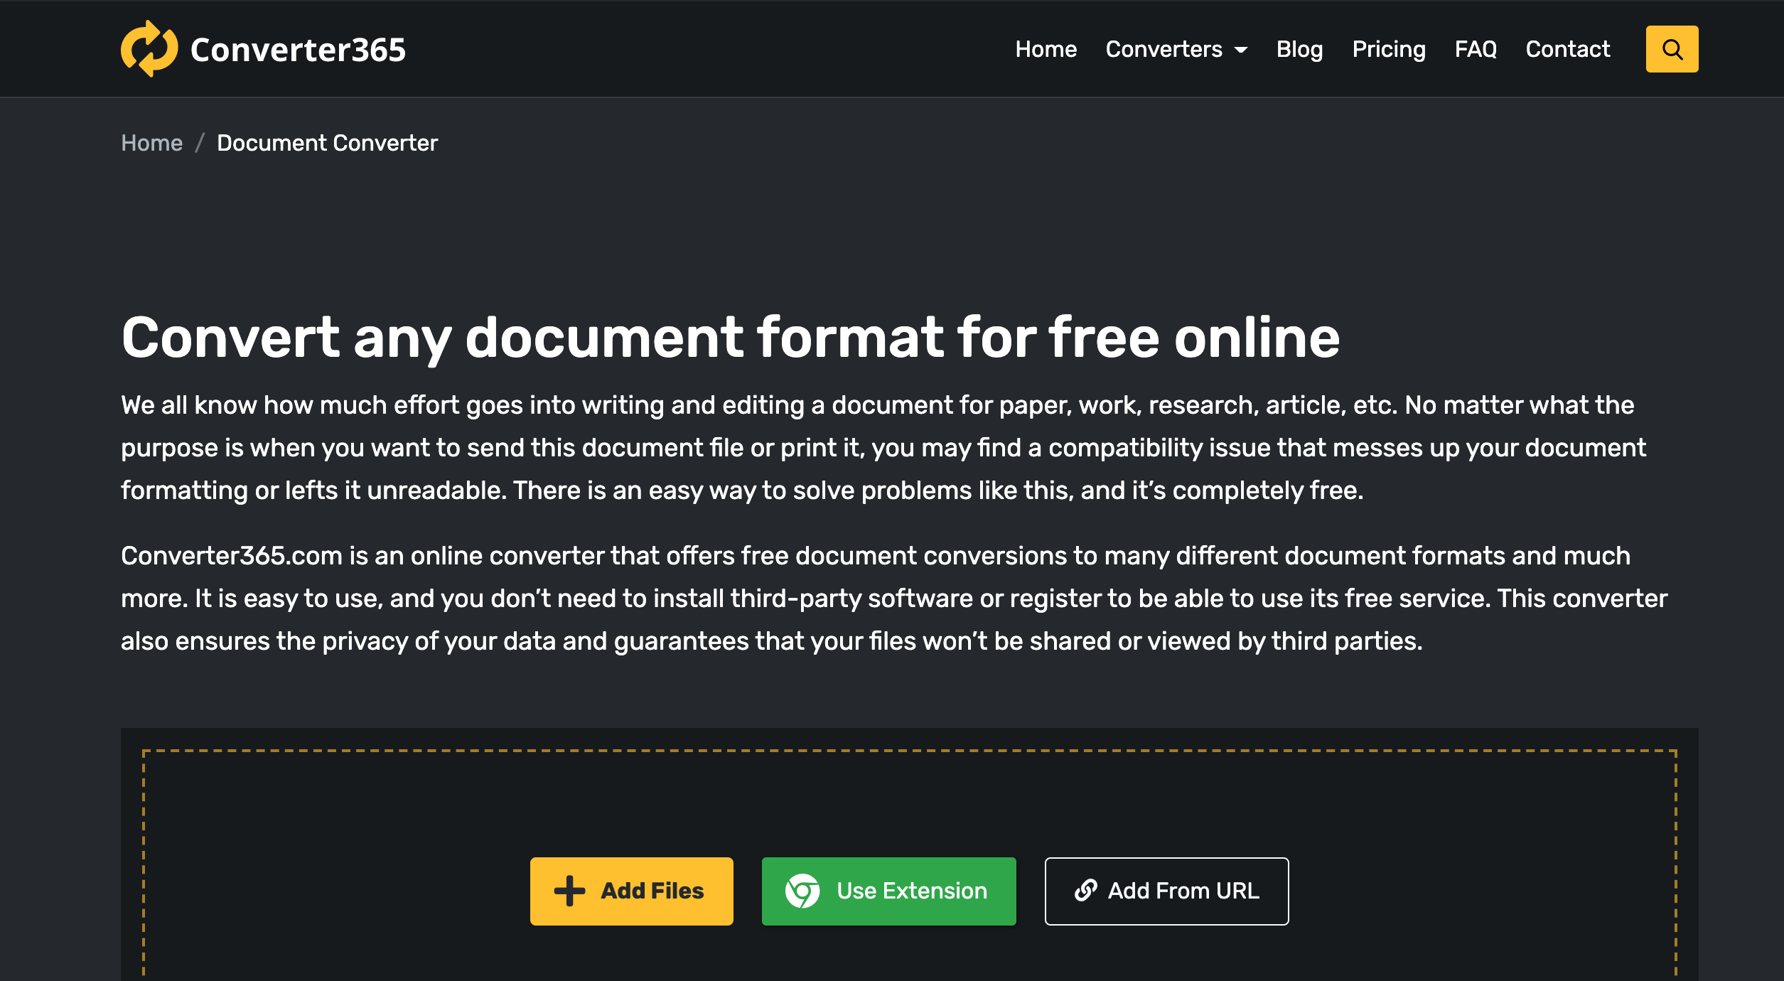This screenshot has height=981, width=1784.
Task: Click the Contact navigation link
Action: 1568,48
